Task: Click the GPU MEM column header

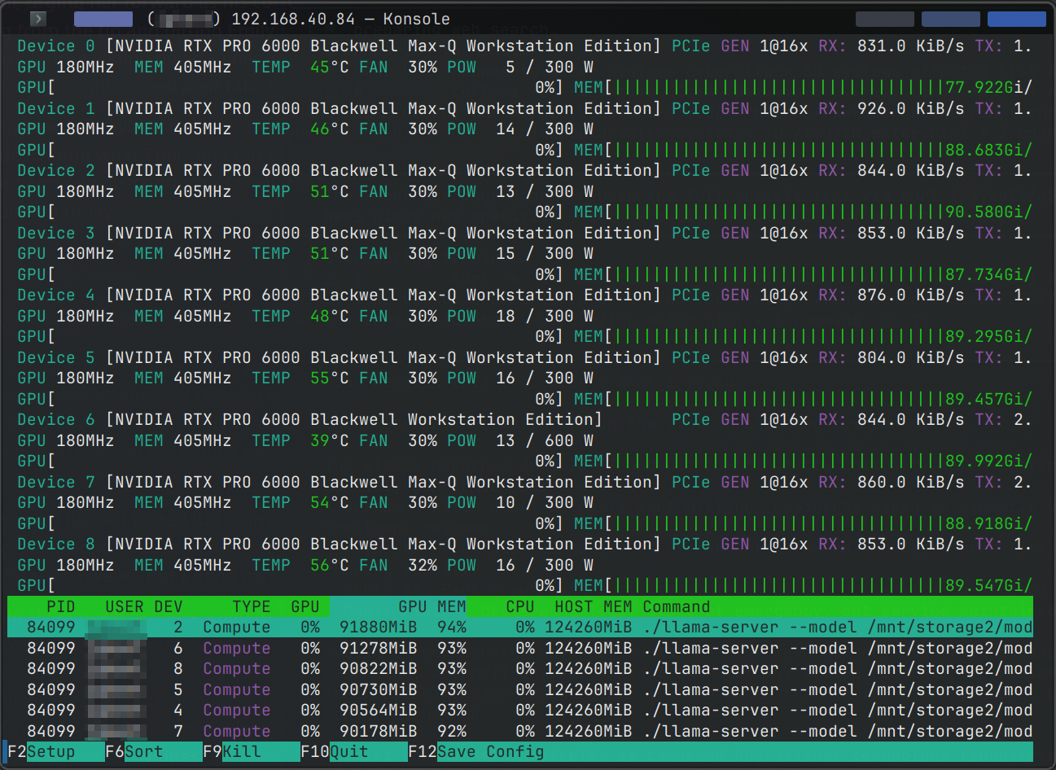Action: [x=432, y=607]
